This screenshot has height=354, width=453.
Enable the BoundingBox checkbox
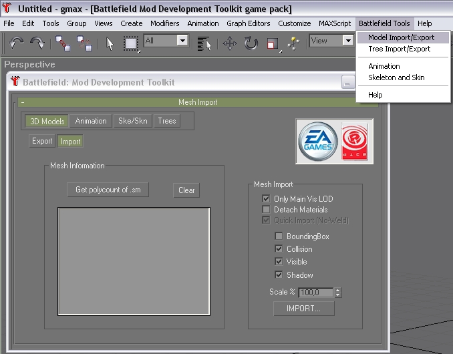click(x=279, y=236)
